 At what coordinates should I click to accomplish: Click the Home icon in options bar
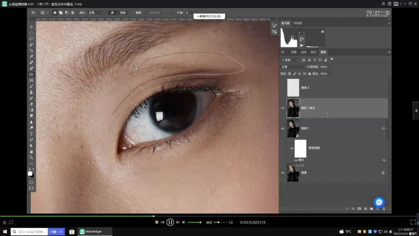pyautogui.click(x=33, y=12)
